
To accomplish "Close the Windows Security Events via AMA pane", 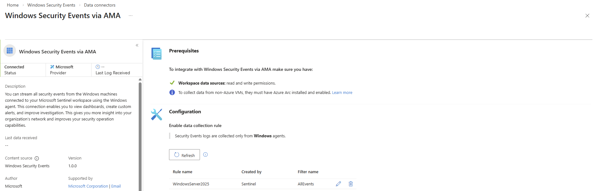I will point(587,16).
